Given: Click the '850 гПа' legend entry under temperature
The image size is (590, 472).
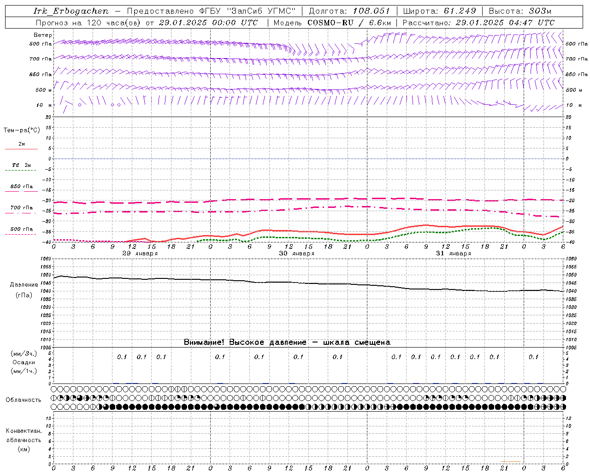Looking at the screenshot, I should click(21, 187).
